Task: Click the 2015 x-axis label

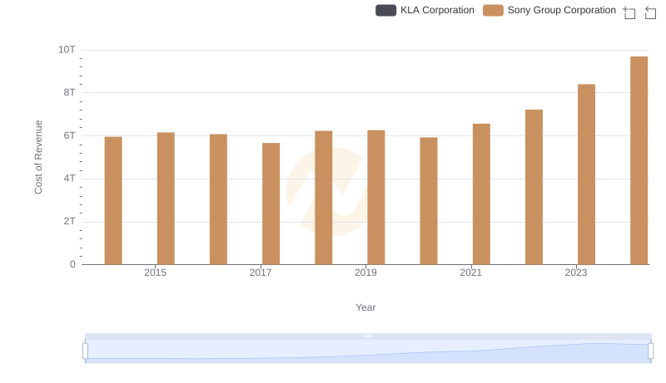Action: click(x=156, y=273)
